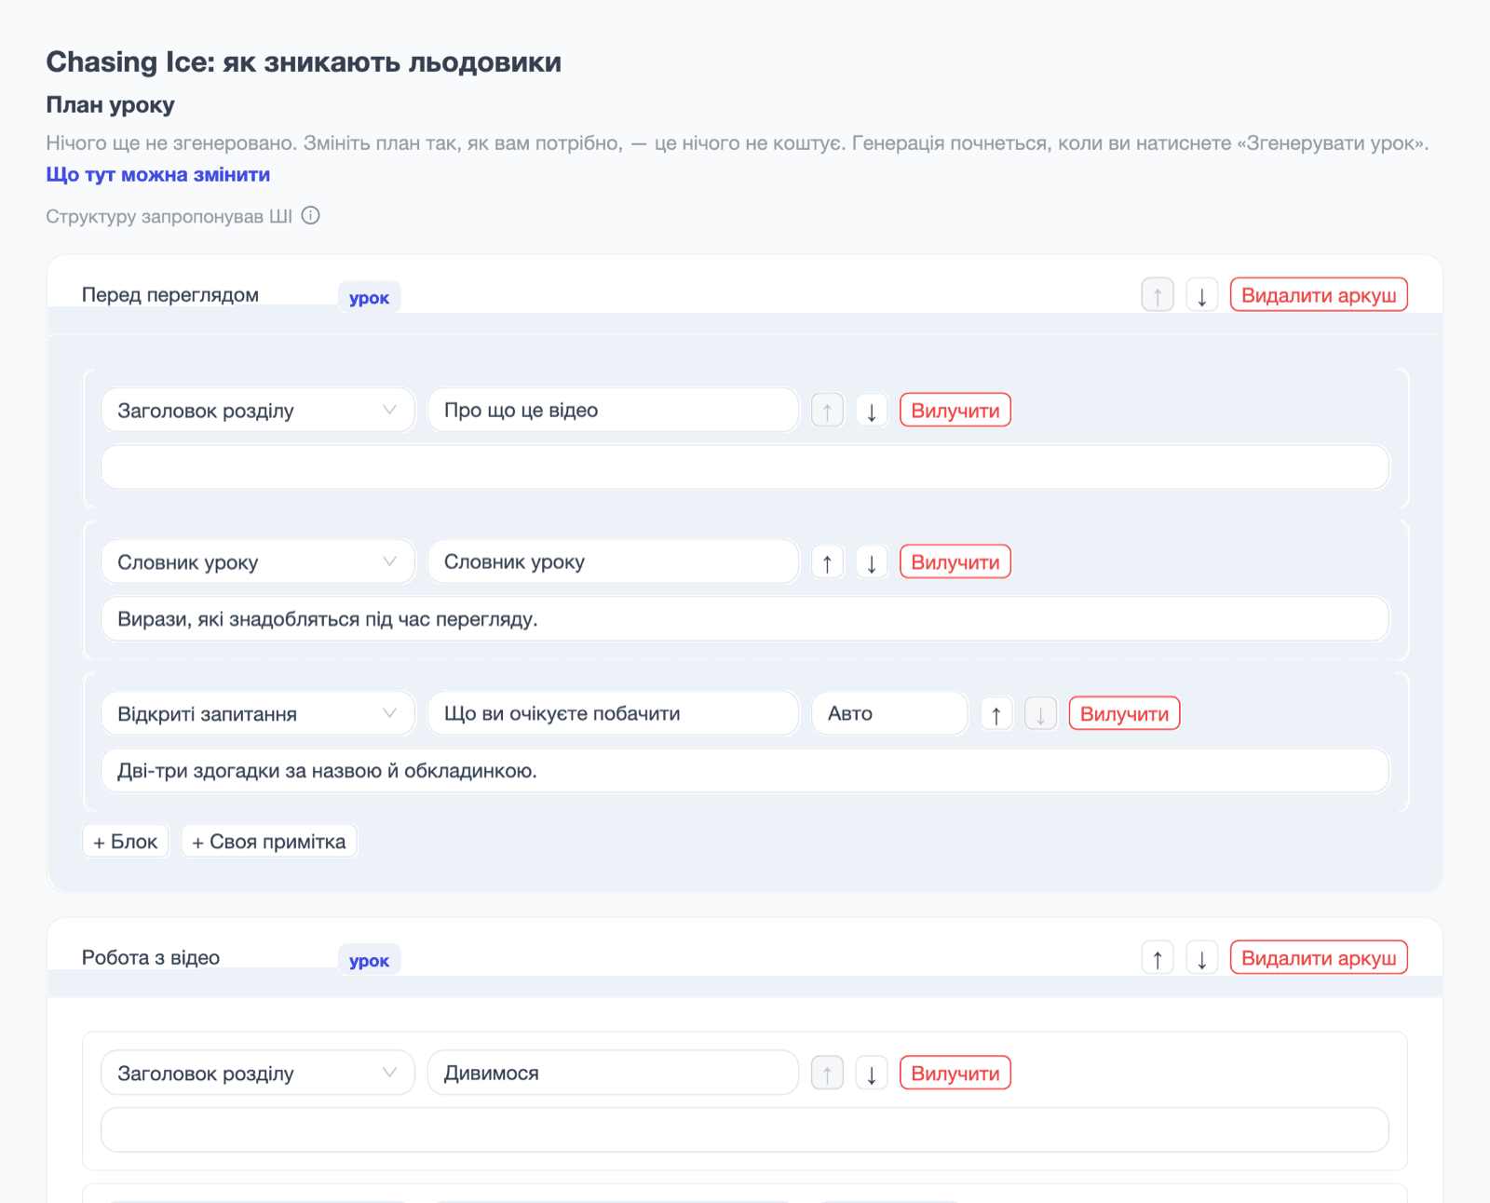Image resolution: width=1490 pixels, height=1203 pixels.
Task: Move 'Дивимося' block down
Action: (x=872, y=1074)
